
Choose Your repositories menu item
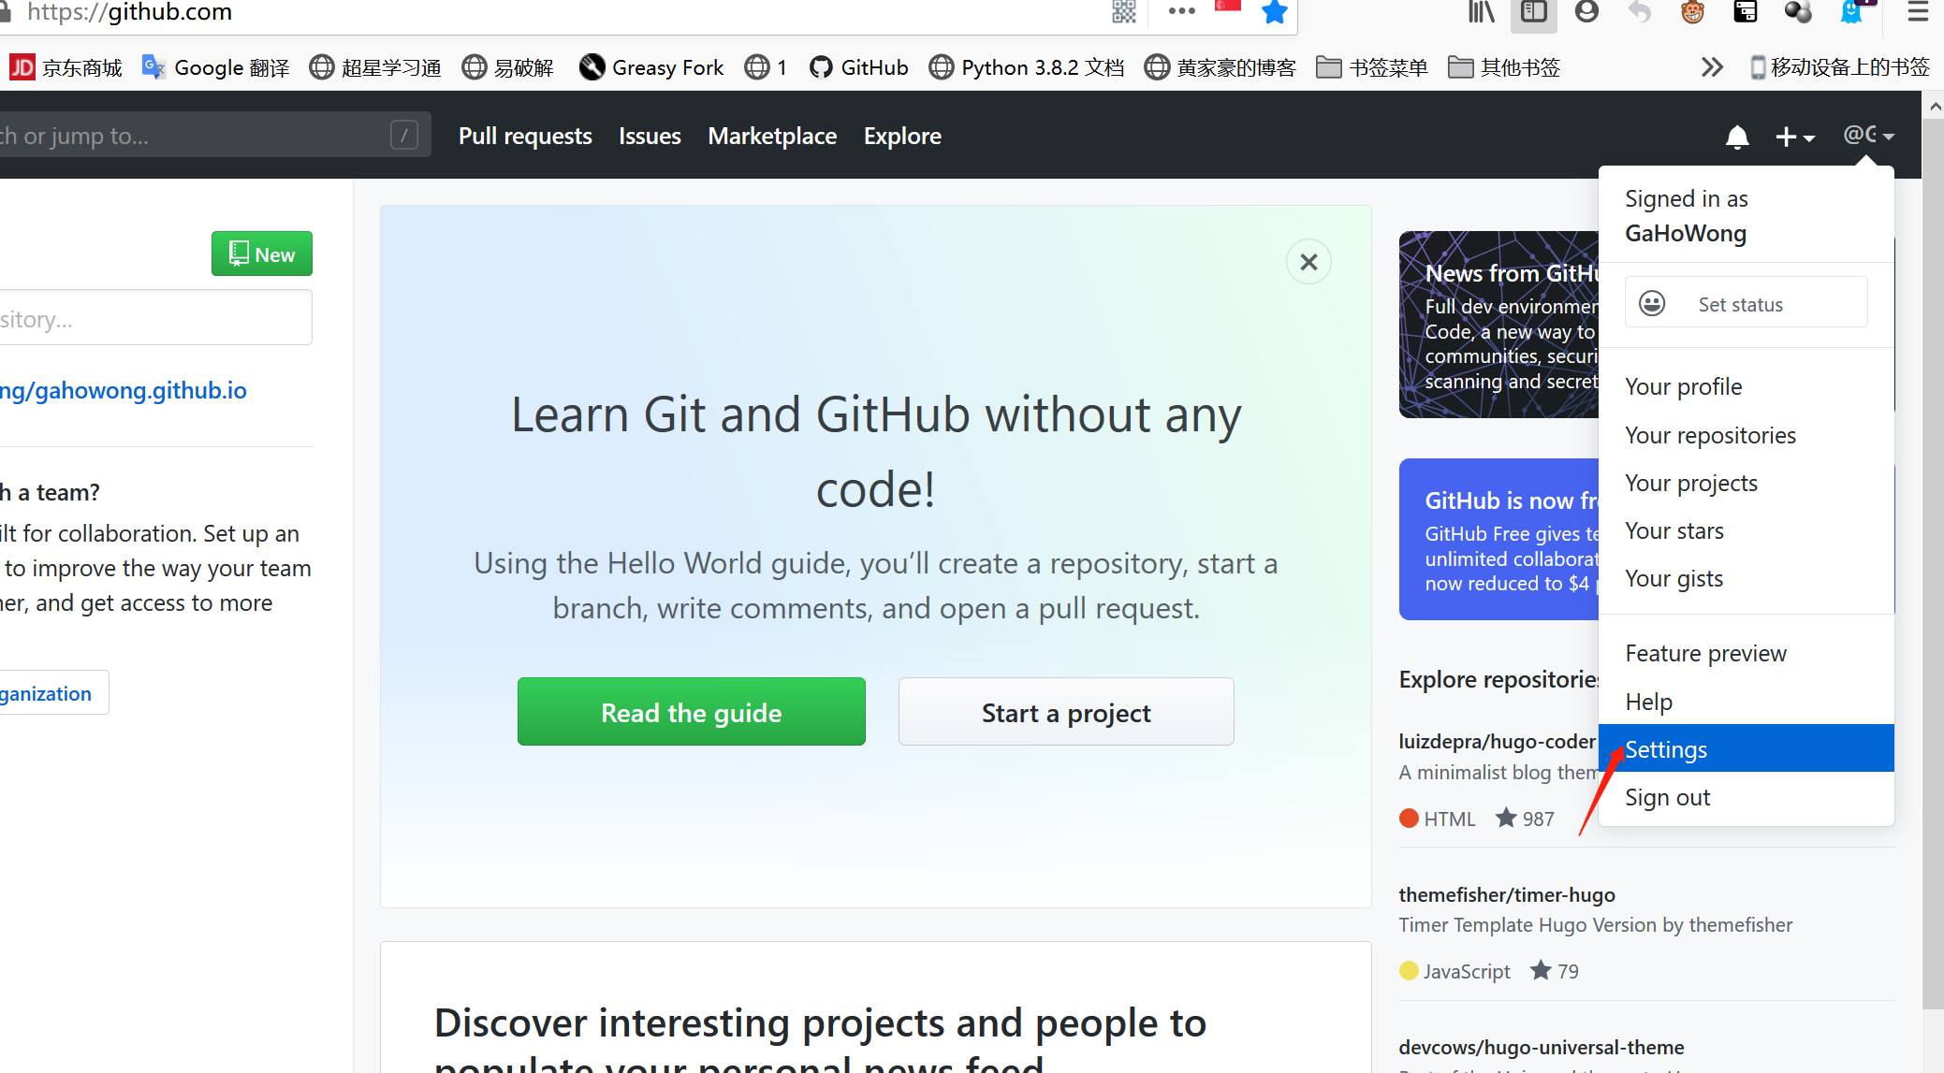click(x=1710, y=435)
